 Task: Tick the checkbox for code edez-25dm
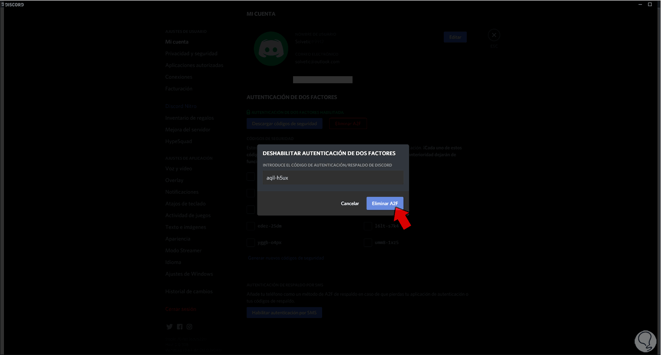[251, 226]
